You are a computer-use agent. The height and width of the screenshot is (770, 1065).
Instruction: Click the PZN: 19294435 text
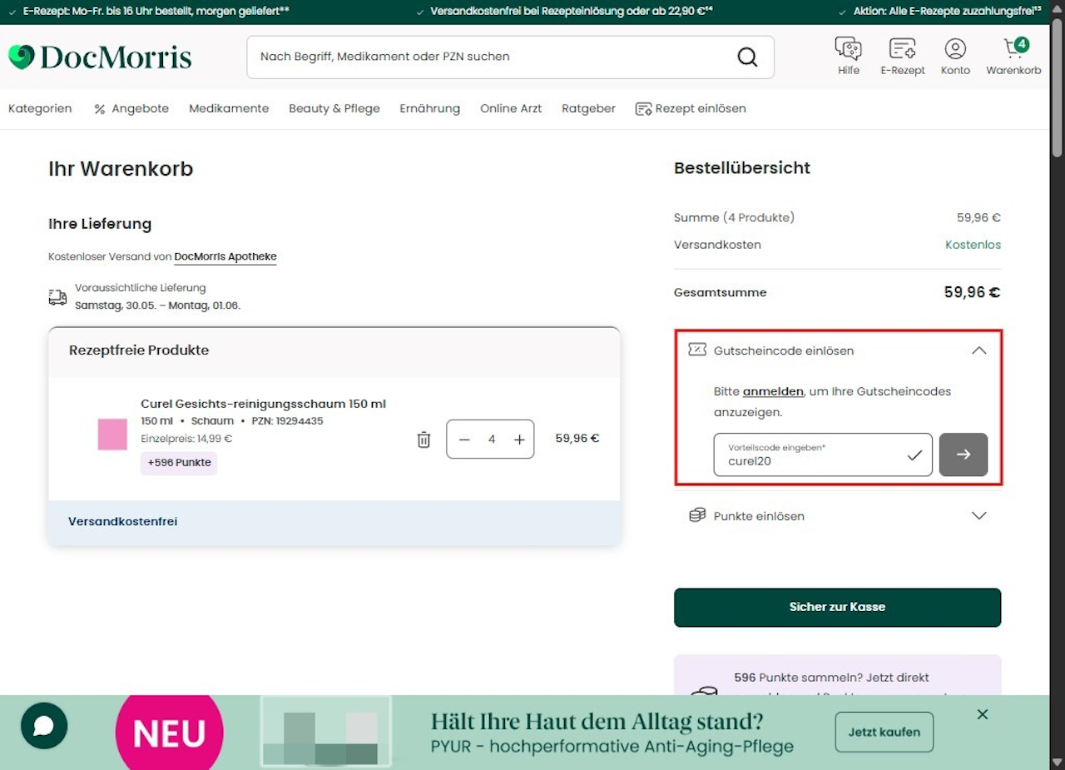(287, 421)
